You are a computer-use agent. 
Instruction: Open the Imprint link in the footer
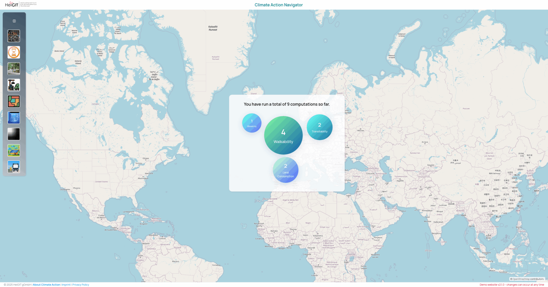tap(66, 285)
